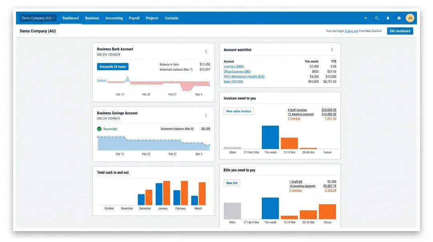
Task: Click grey 'Older' bar in Bills chart
Action: click(232, 211)
